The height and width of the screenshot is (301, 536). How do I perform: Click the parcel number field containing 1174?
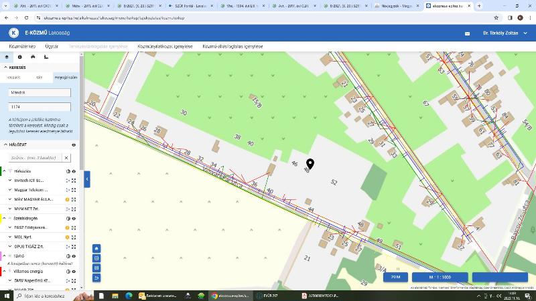[x=39, y=107]
